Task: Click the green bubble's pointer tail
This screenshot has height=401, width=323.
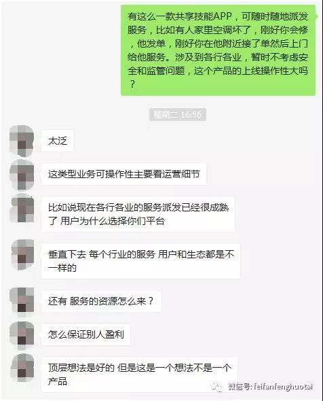Action: pos(317,16)
